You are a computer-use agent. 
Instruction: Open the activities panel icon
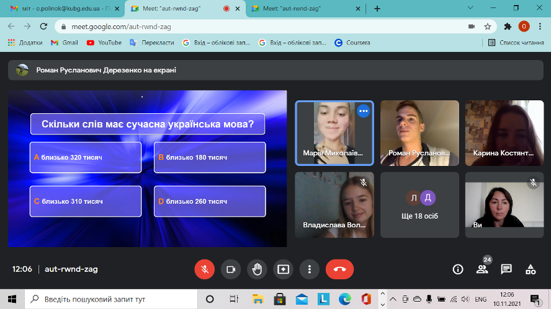pos(531,269)
